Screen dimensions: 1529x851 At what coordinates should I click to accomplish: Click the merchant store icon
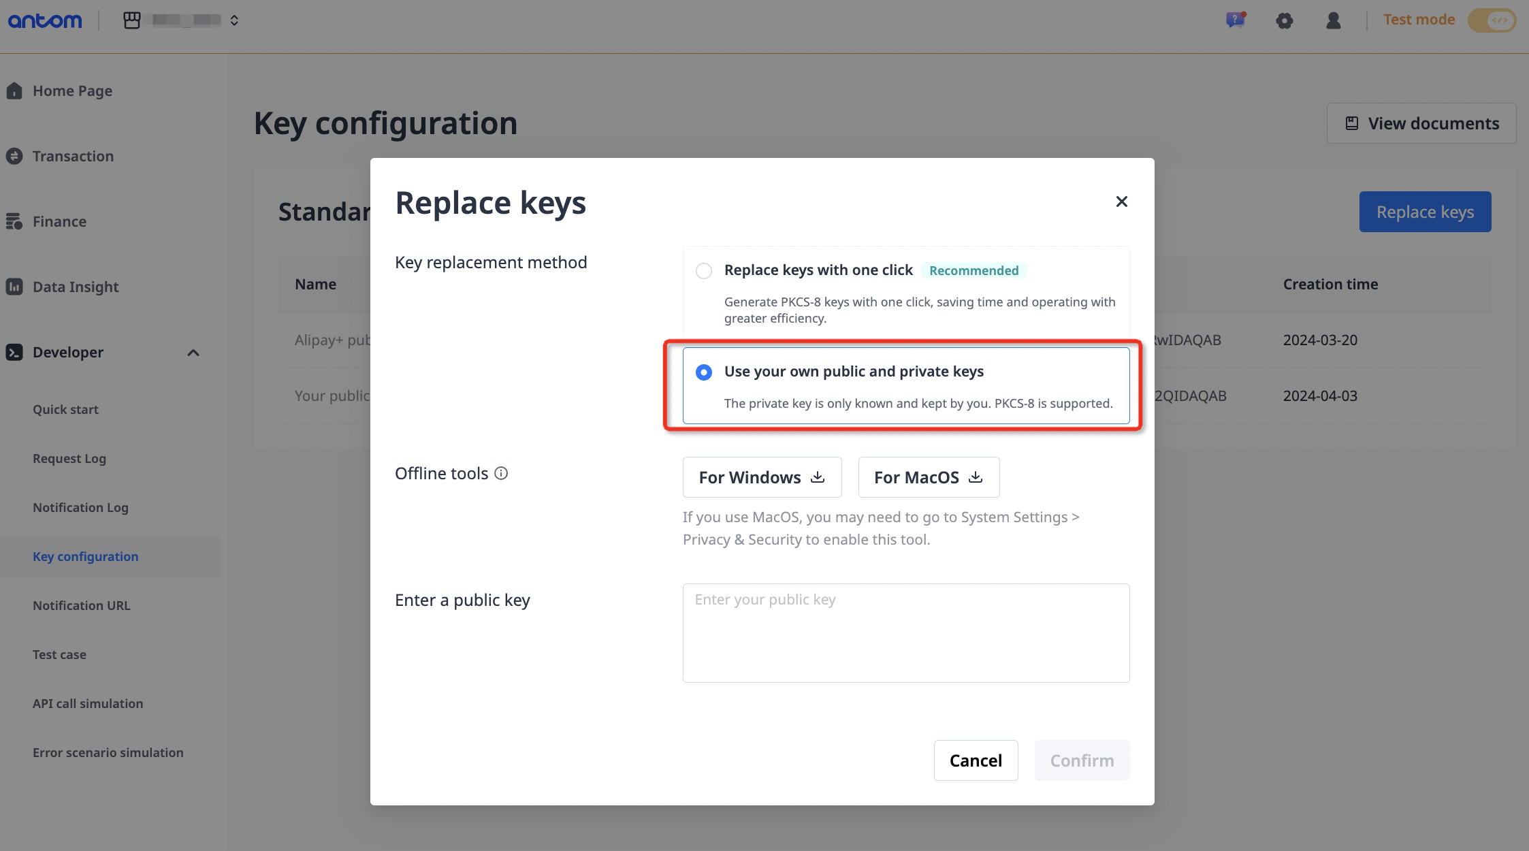pos(132,20)
